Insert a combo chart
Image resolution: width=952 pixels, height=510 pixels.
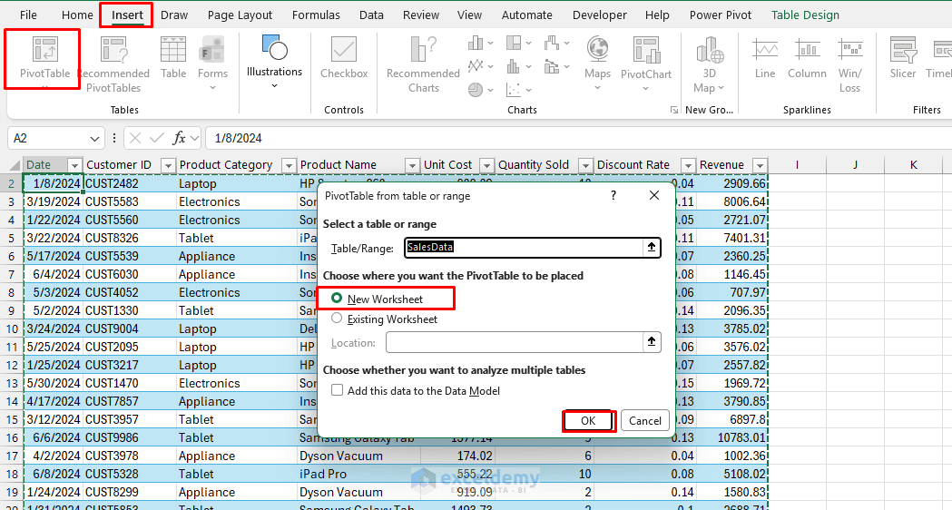(556, 65)
